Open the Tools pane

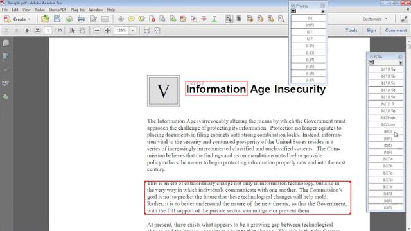pos(351,30)
